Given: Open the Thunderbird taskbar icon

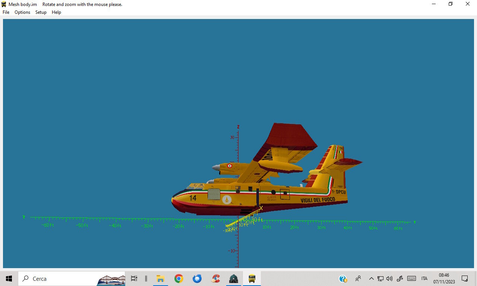Looking at the screenshot, I should (x=197, y=279).
